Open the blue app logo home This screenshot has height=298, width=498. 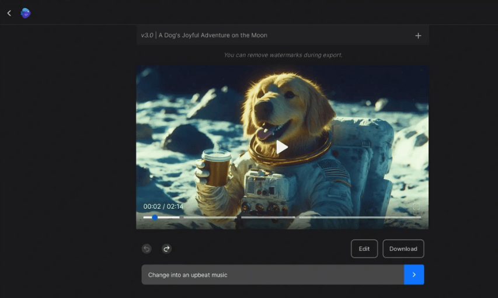(26, 13)
